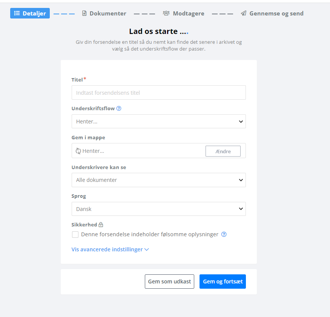The height and width of the screenshot is (317, 330).
Task: Open help icon next to Underskriftsflow
Action: pyautogui.click(x=119, y=108)
